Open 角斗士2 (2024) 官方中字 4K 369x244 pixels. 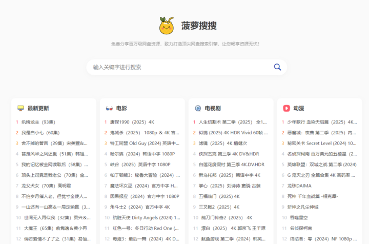[140, 207]
